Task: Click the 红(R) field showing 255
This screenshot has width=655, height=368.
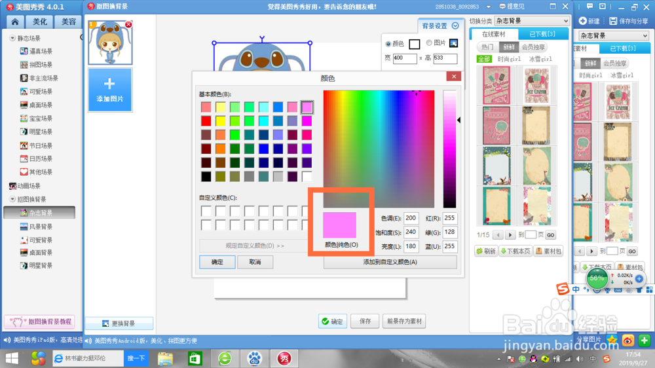Action: click(449, 218)
